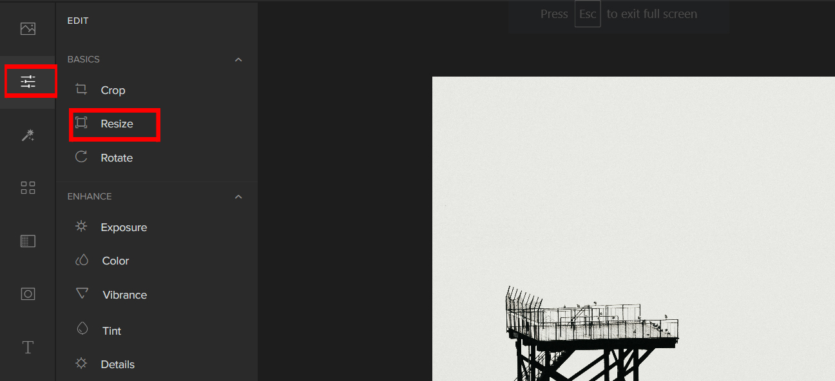Click the tower photo on canvas
The image size is (835, 381).
tap(633, 228)
